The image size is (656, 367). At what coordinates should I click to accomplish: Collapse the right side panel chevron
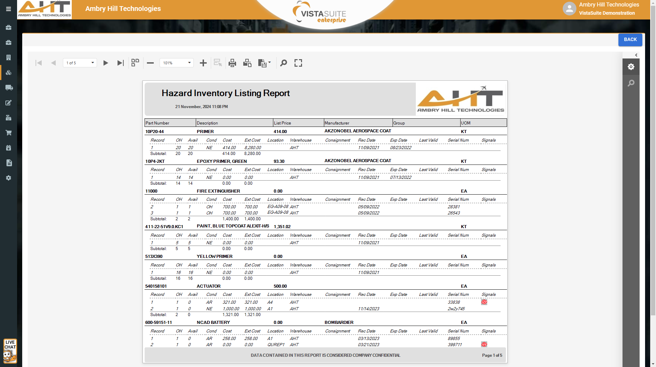(636, 55)
